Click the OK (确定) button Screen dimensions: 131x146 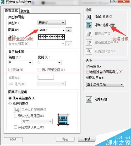tap(65, 139)
